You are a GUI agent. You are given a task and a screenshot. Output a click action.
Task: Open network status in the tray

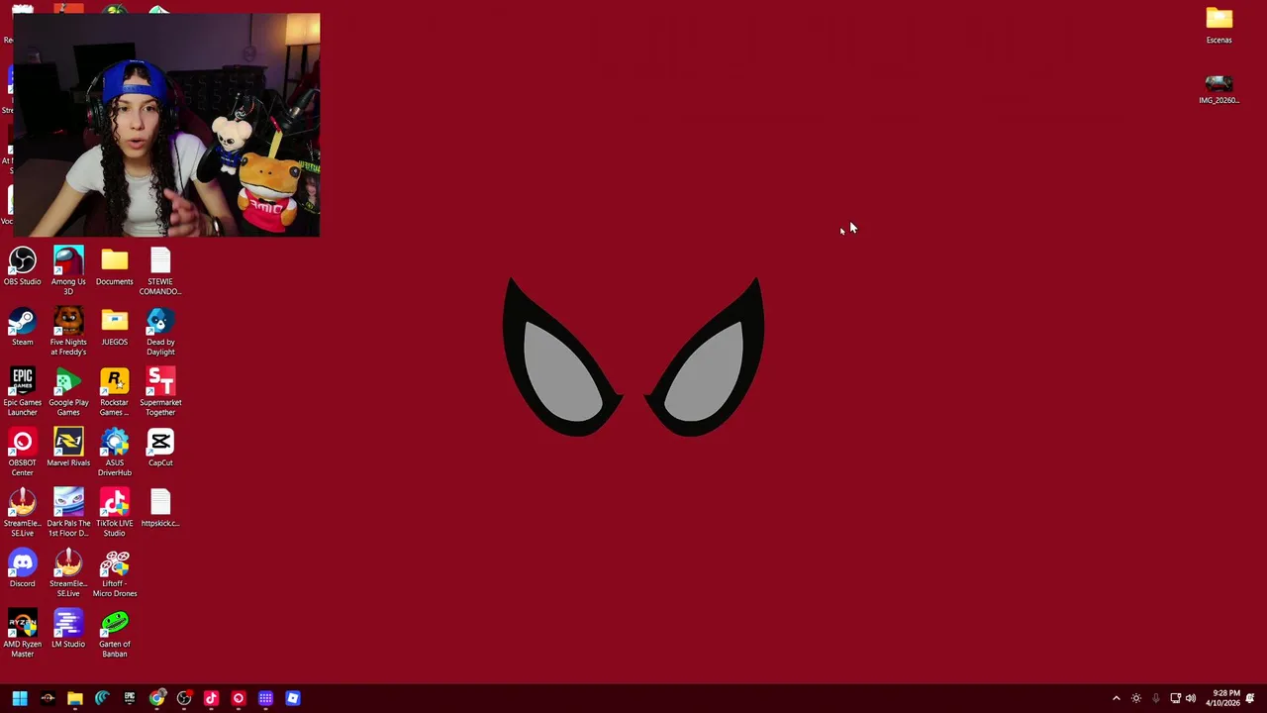click(1175, 698)
